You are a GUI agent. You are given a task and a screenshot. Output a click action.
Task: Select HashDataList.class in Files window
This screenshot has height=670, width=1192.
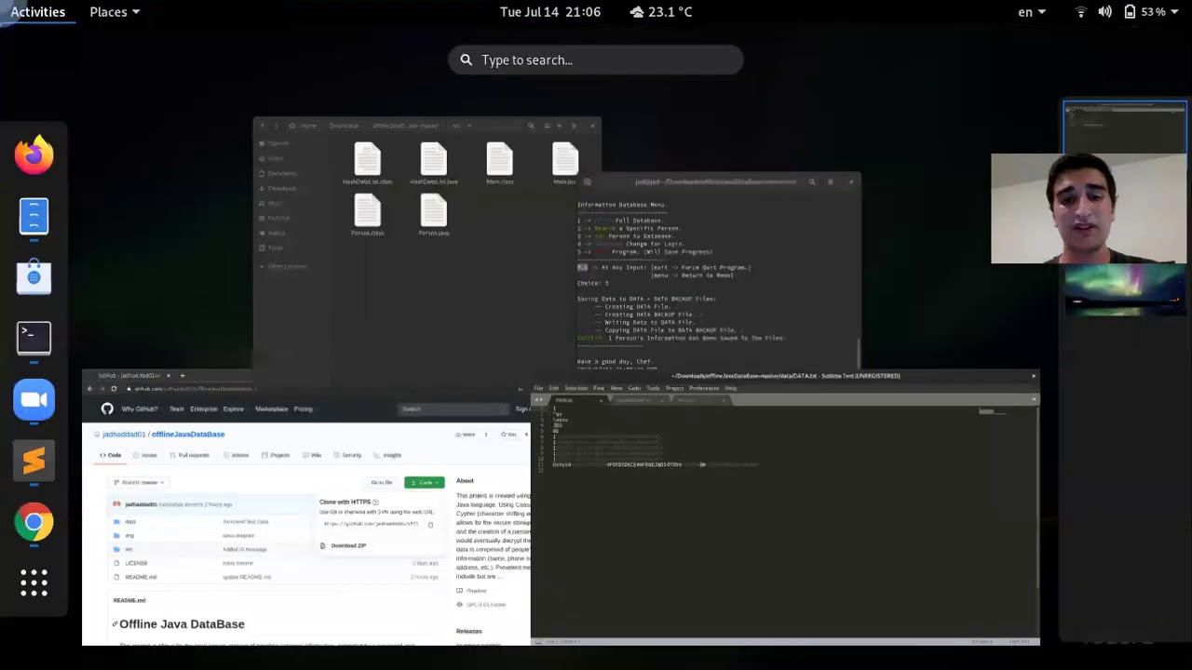(x=368, y=164)
